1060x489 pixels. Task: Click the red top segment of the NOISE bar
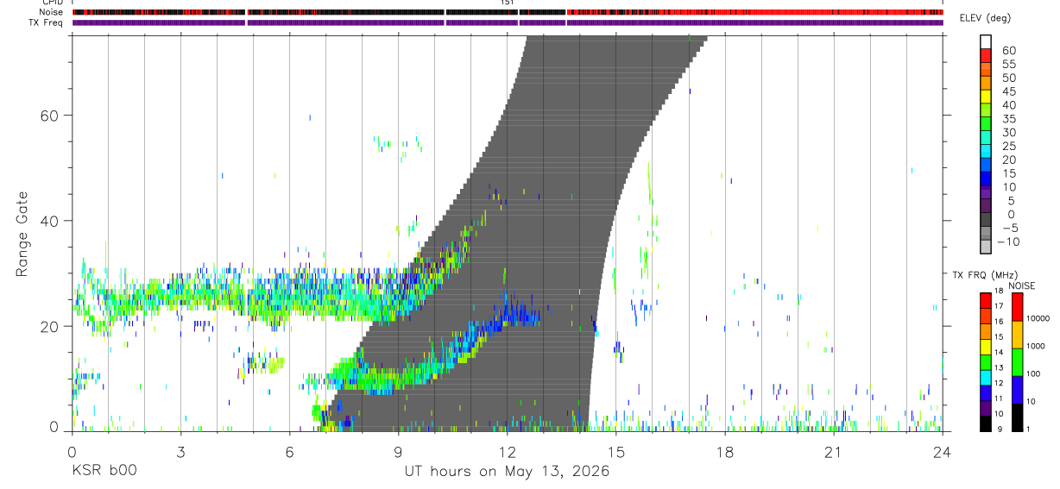click(x=1017, y=306)
